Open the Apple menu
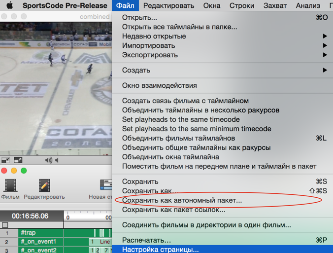 (9, 5)
